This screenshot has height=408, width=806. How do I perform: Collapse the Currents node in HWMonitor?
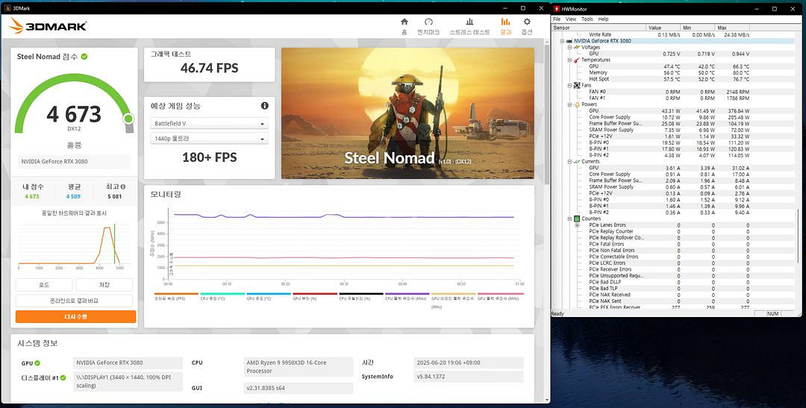click(x=569, y=161)
